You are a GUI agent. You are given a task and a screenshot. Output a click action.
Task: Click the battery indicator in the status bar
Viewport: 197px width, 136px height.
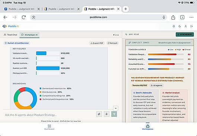point(192,3)
